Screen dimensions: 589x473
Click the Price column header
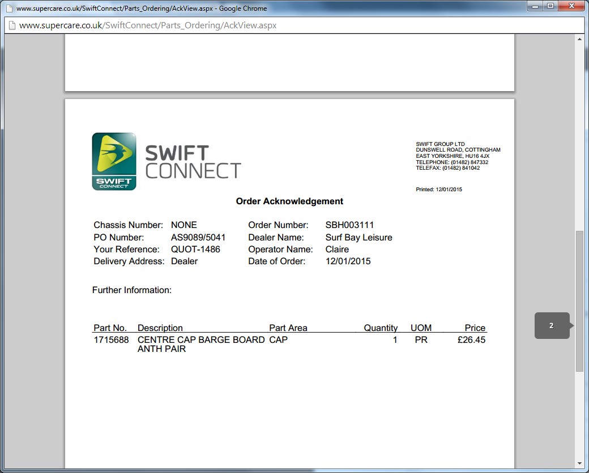point(475,328)
